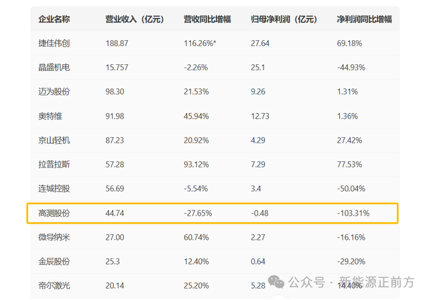Click the 营收同比增幅 column header
The image size is (429, 300).
tap(207, 19)
